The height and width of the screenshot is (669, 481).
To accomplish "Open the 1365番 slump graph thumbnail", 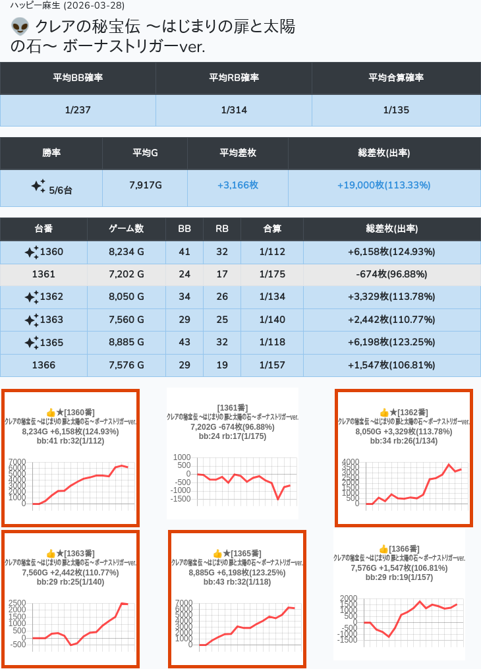I will pyautogui.click(x=237, y=598).
